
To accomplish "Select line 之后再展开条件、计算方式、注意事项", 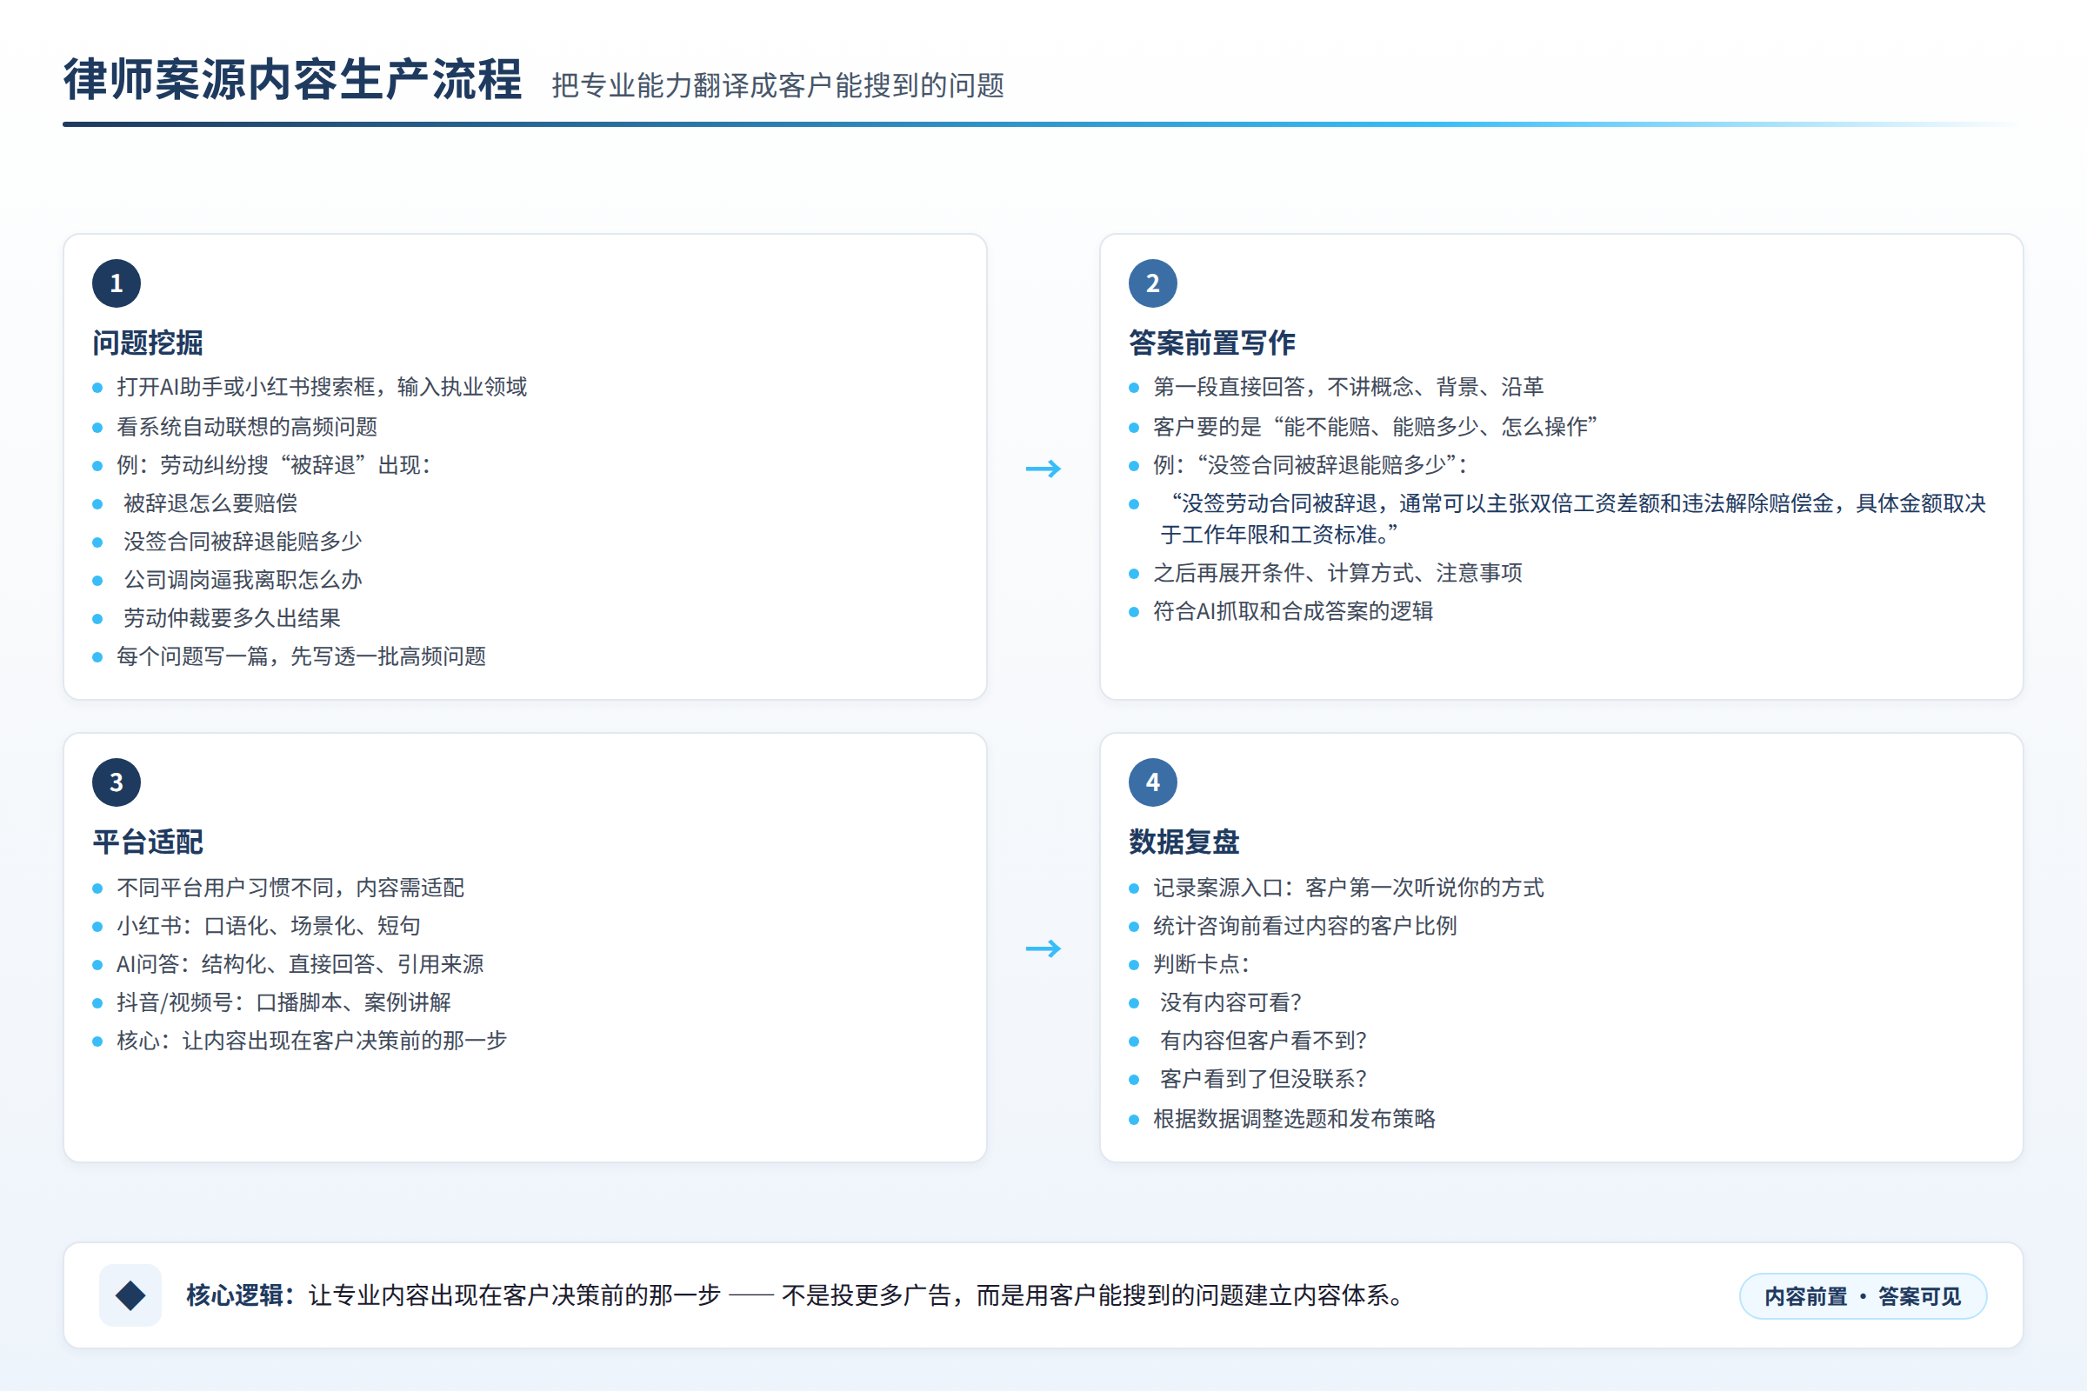I will click(x=1338, y=573).
